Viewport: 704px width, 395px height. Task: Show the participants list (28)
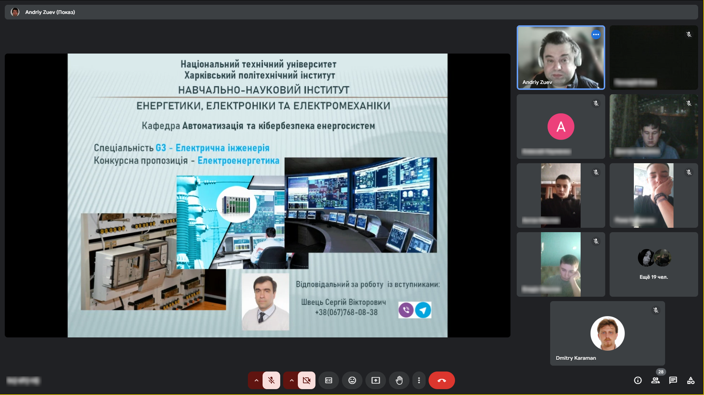(656, 380)
